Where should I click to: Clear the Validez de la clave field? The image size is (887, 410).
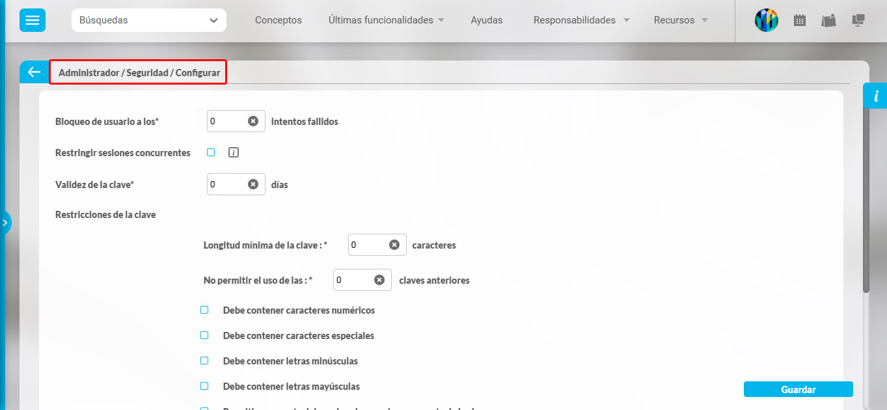click(254, 184)
